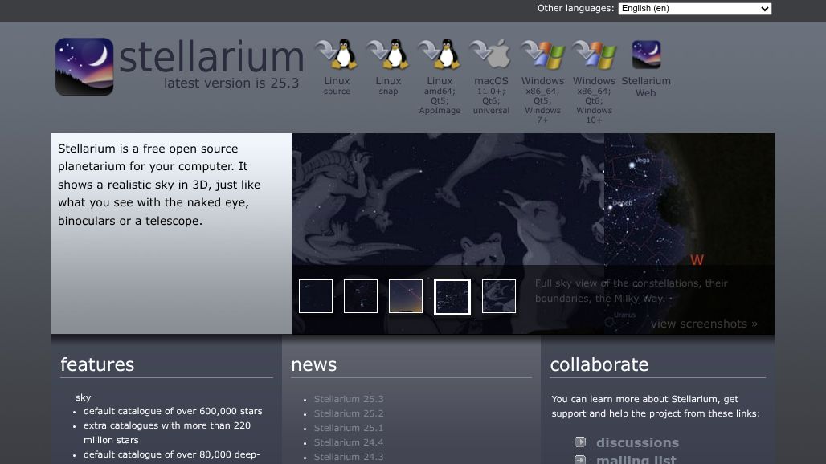The height and width of the screenshot is (464, 826).
Task: Select the highlighted fourth carousel thumbnail
Action: click(452, 296)
